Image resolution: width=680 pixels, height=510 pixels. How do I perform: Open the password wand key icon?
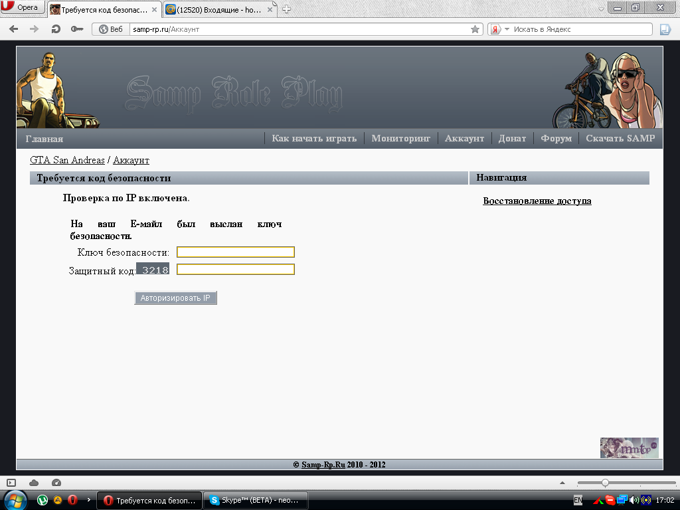[77, 29]
